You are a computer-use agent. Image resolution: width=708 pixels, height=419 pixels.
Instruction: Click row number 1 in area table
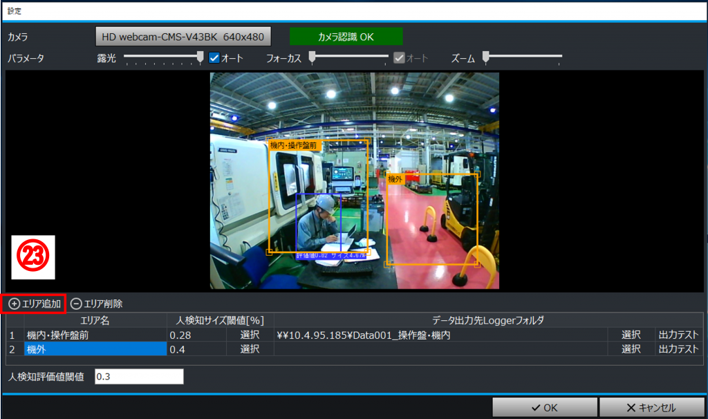(15, 335)
